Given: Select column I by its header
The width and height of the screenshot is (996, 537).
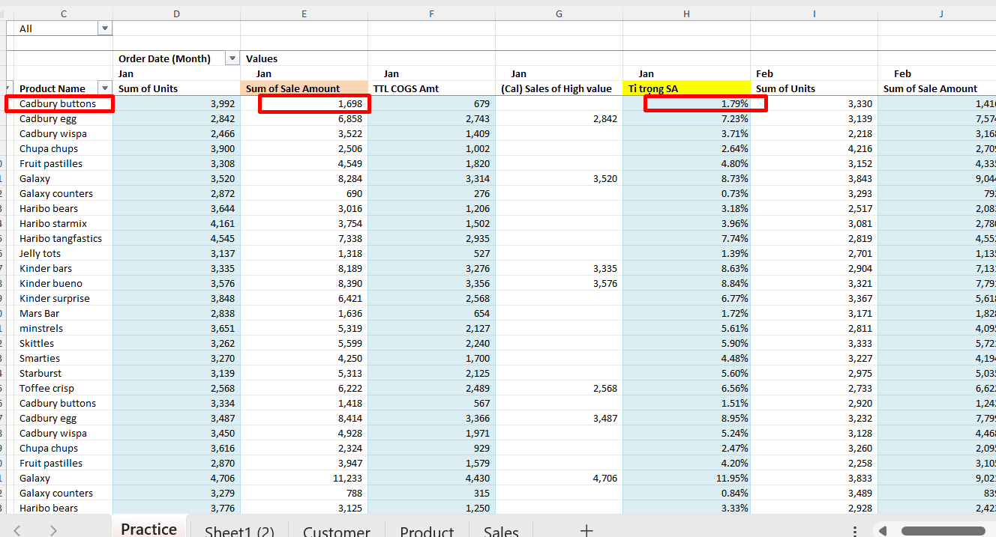Looking at the screenshot, I should [814, 13].
